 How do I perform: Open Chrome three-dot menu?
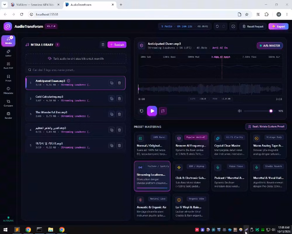(x=287, y=14)
